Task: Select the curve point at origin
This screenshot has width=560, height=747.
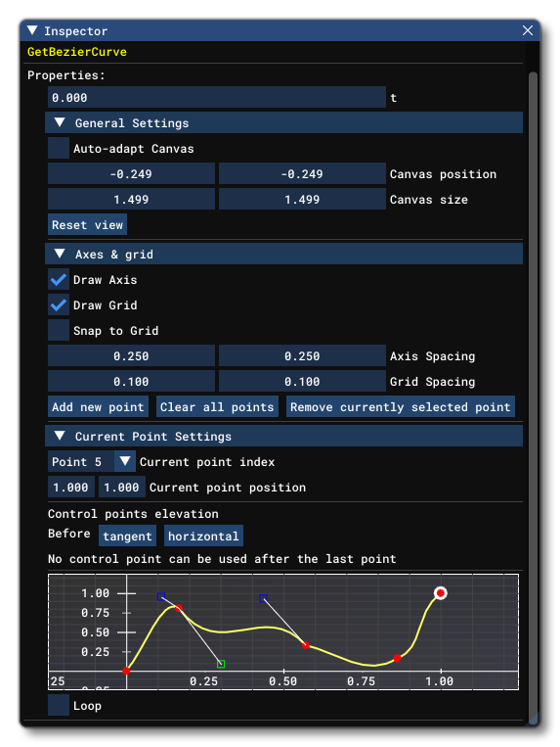Action: tap(126, 671)
